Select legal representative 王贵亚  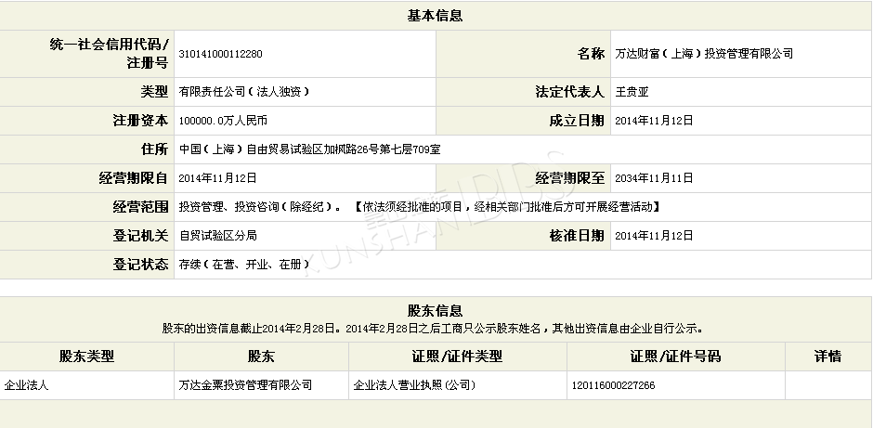point(632,92)
